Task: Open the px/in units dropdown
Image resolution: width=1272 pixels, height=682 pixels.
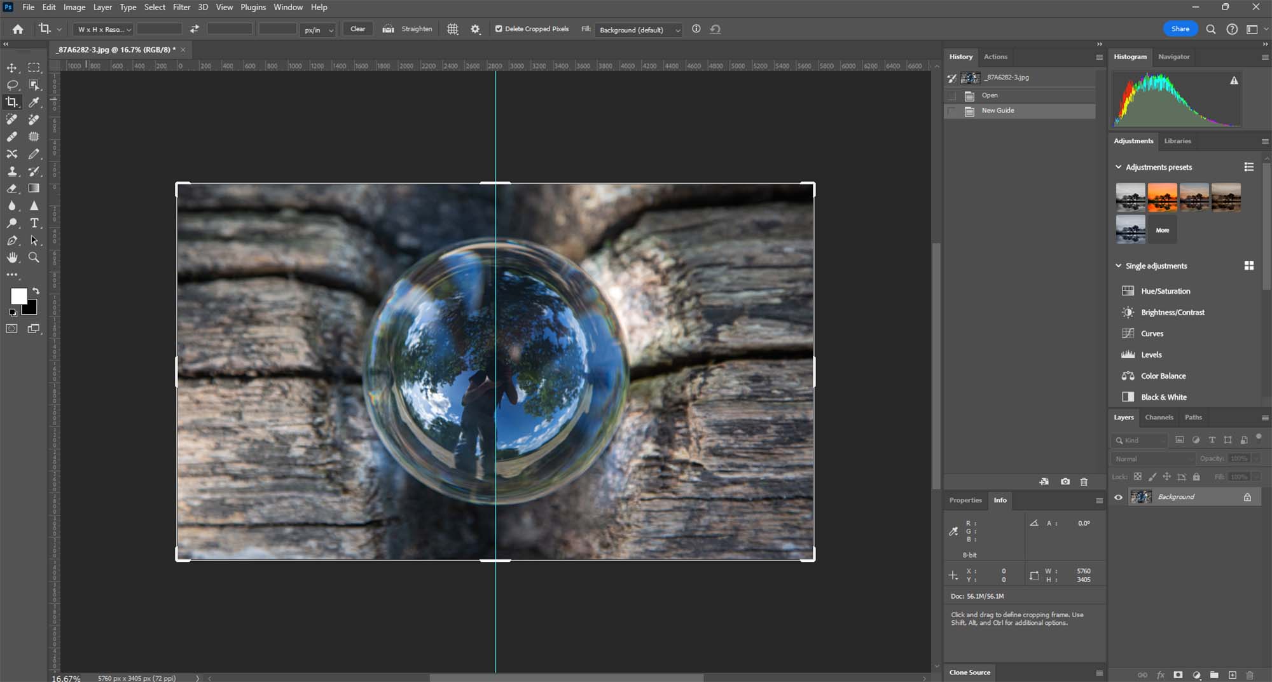Action: click(x=317, y=29)
